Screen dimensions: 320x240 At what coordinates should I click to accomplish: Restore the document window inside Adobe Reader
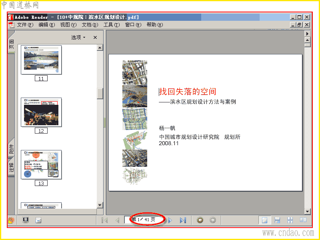pyautogui.click(x=299, y=25)
